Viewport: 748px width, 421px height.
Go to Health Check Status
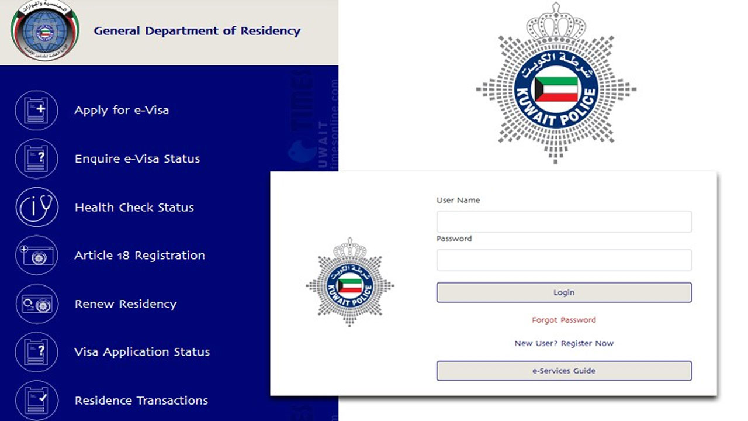pos(134,207)
